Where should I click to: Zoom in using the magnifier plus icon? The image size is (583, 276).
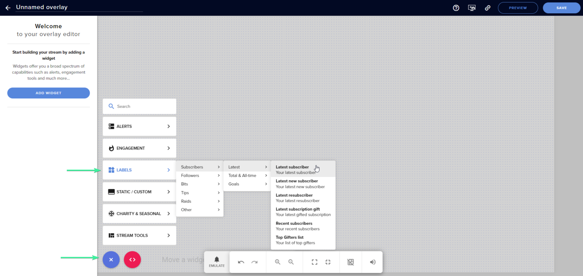coord(277,262)
